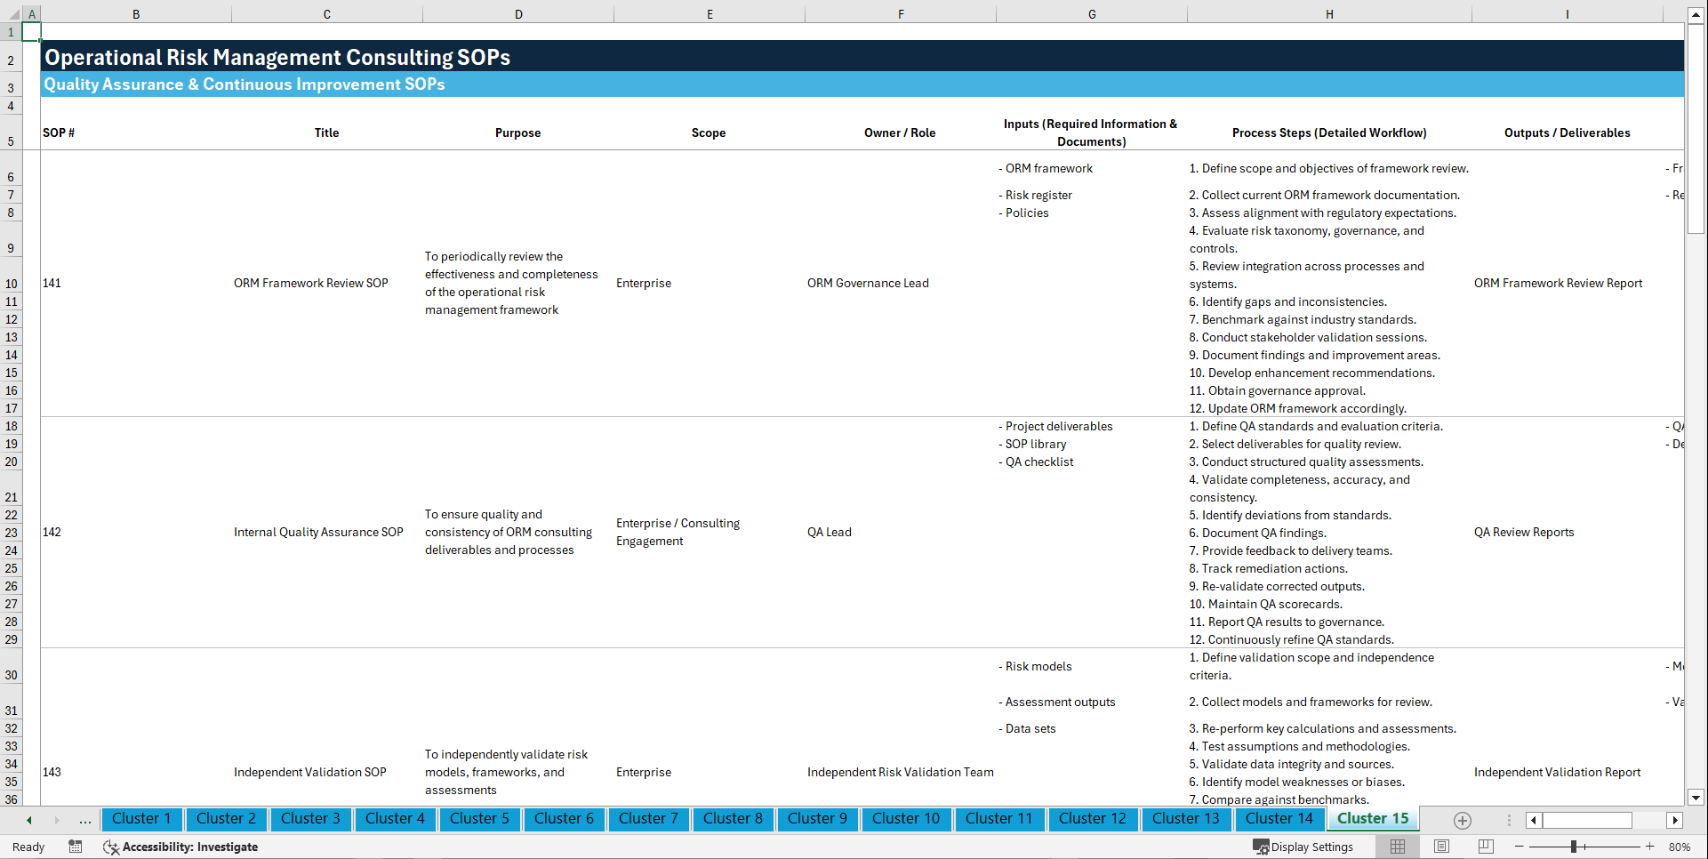Expand the hidden sheets ellipsis menu
Image resolution: width=1708 pixels, height=859 pixels.
point(84,820)
